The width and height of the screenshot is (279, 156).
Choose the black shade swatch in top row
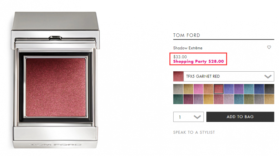point(269,89)
